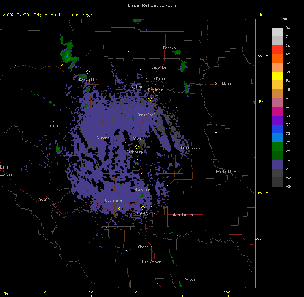Click the Vulcan town label
Image resolution: width=304 pixels, height=297 pixels.
(191, 279)
